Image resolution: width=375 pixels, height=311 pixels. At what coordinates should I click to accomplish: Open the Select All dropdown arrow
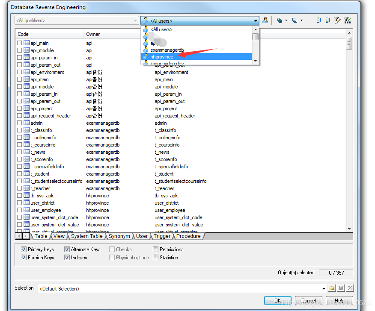point(286,20)
